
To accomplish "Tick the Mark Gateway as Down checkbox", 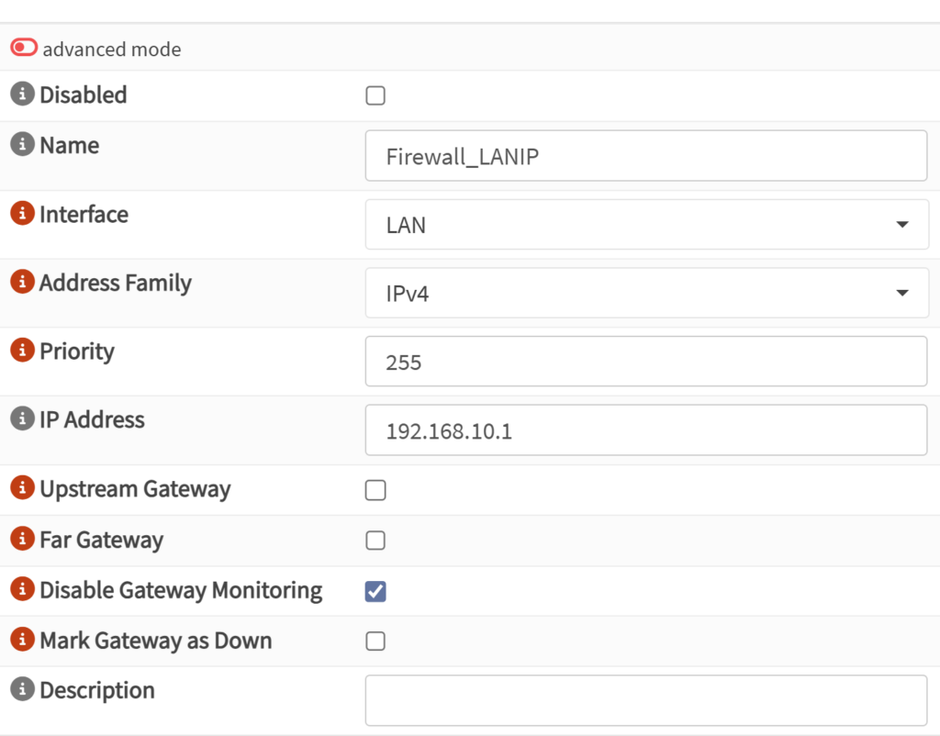I will [375, 641].
